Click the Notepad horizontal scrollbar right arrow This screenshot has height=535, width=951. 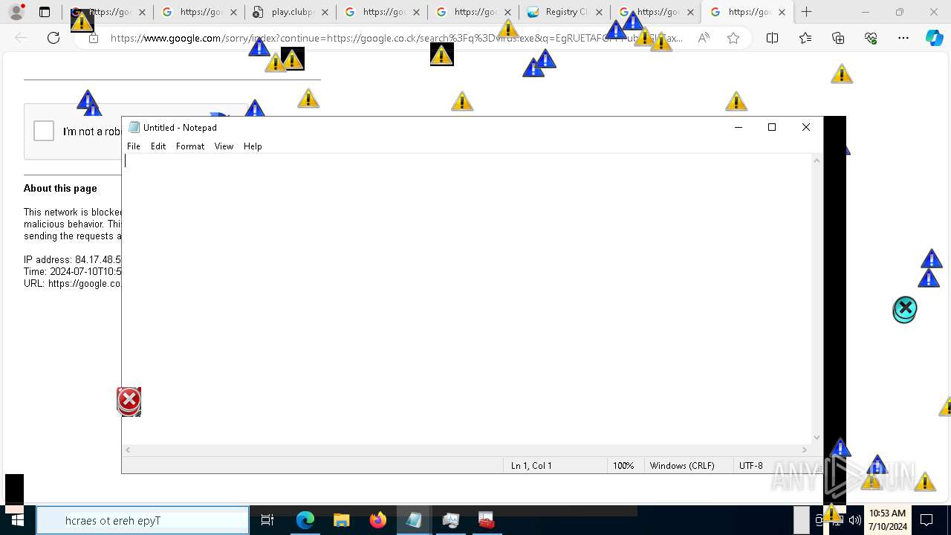805,450
